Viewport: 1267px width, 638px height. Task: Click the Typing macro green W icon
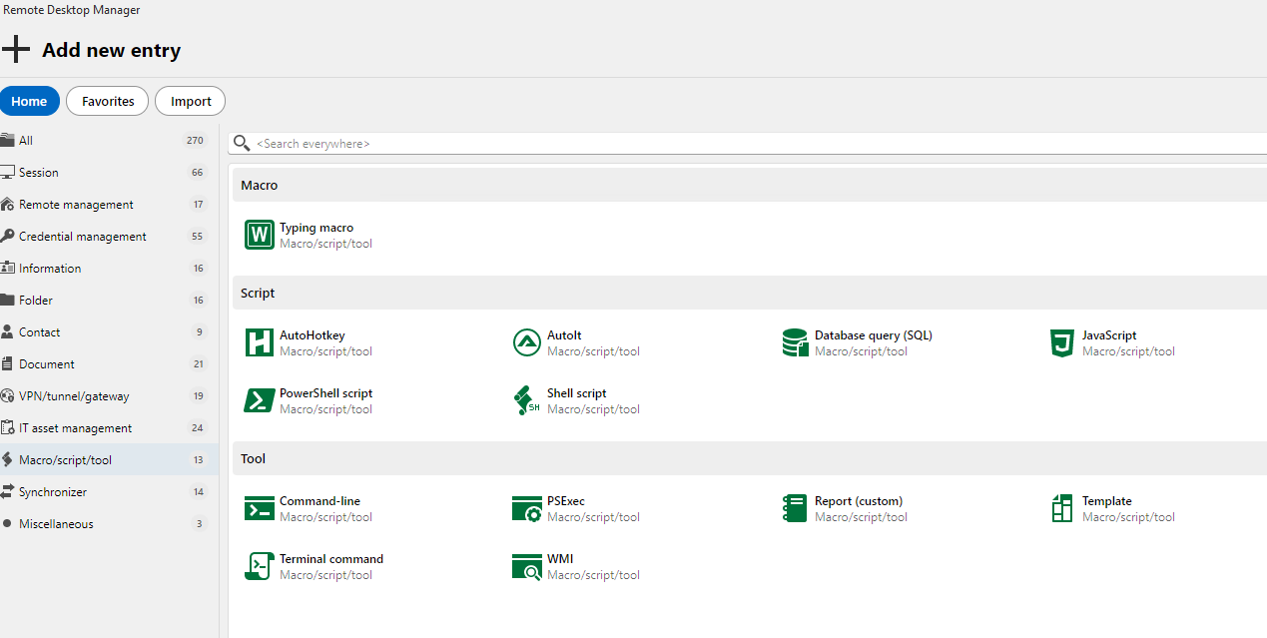tap(260, 235)
